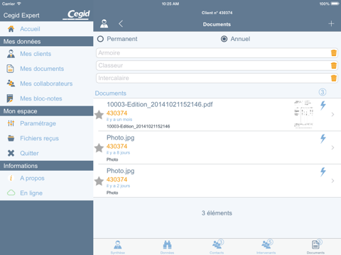This screenshot has height=255, width=341.
Task: Open Mes collaborateurs in the sidebar
Action: coord(46,84)
